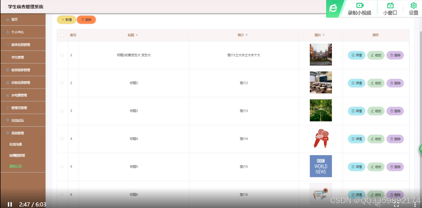This screenshot has width=422, height=208.
Task: Sort table by 简介 column arrows
Action: click(x=246, y=35)
